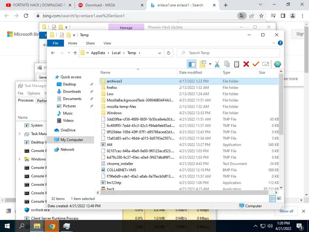Click the red X Delete icon
The width and height of the screenshot is (309, 232).
(x=246, y=64)
